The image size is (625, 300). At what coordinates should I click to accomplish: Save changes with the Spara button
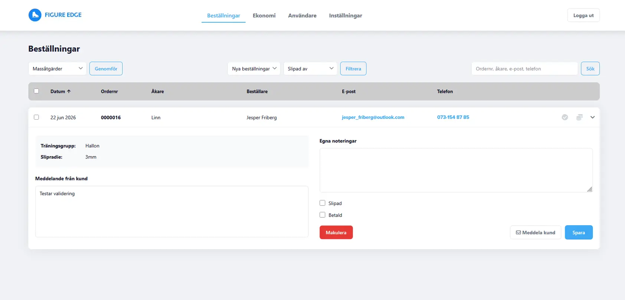click(x=579, y=233)
